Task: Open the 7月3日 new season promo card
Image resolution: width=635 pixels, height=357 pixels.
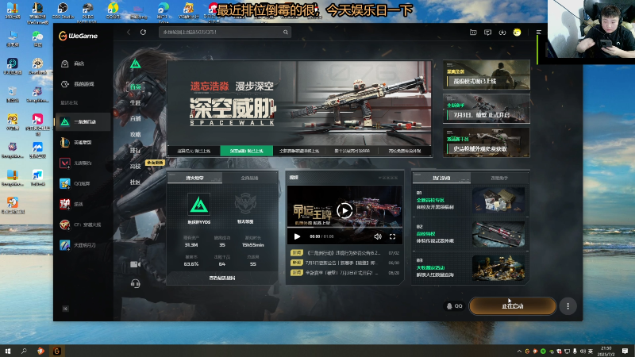Action: [x=487, y=109]
